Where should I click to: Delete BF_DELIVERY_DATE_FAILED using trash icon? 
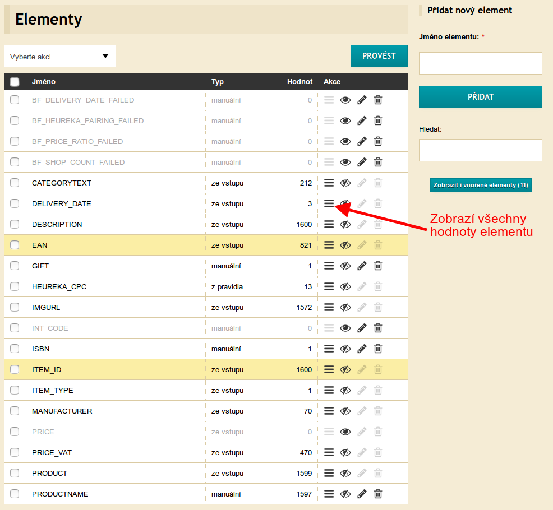click(378, 100)
